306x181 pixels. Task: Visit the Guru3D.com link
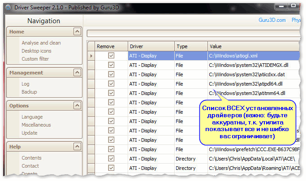click(x=272, y=20)
